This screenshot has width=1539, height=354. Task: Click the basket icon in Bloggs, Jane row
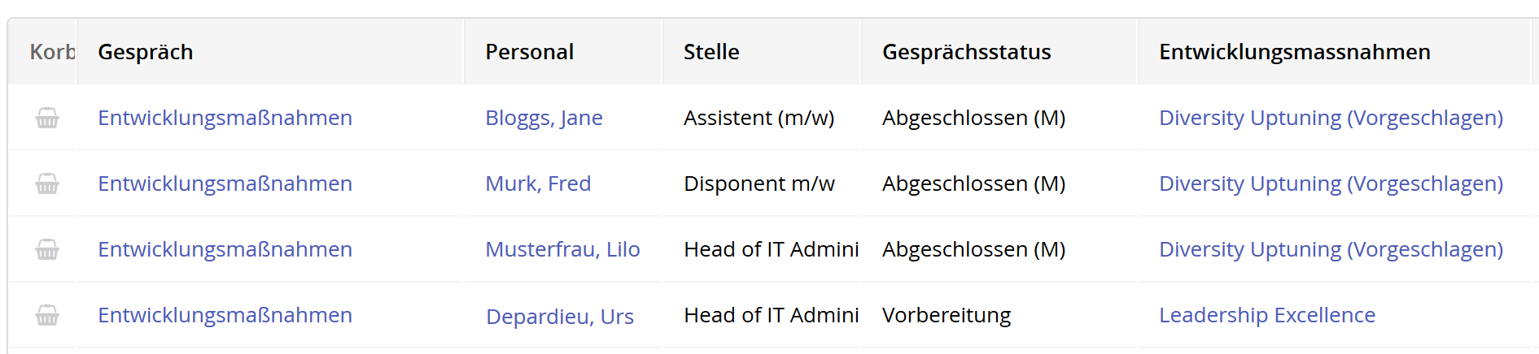(x=47, y=119)
